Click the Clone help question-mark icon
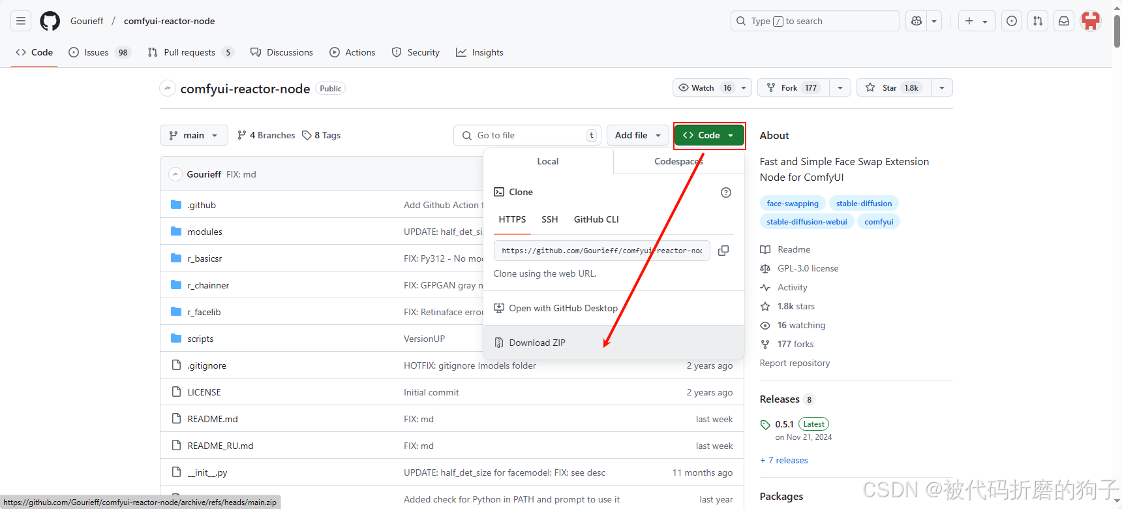The width and height of the screenshot is (1122, 509). coord(726,193)
